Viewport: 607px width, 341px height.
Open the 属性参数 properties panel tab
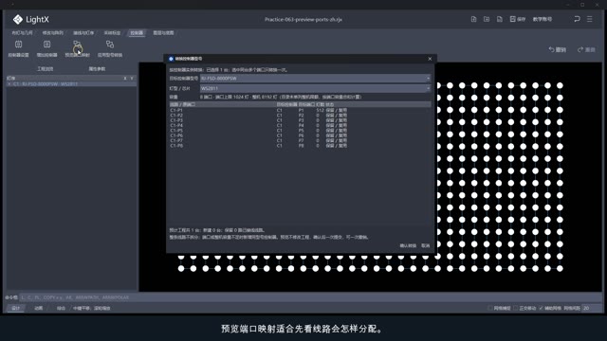97,69
